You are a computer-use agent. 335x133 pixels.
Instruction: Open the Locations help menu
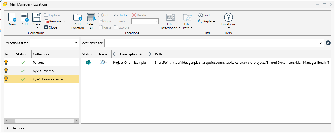tap(228, 28)
